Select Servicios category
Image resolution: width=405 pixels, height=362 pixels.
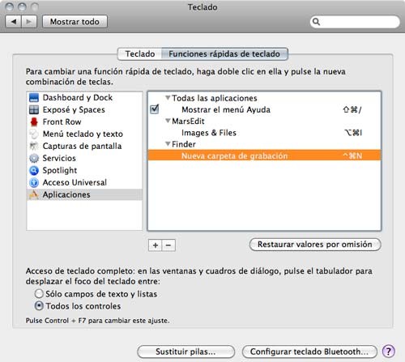point(84,158)
